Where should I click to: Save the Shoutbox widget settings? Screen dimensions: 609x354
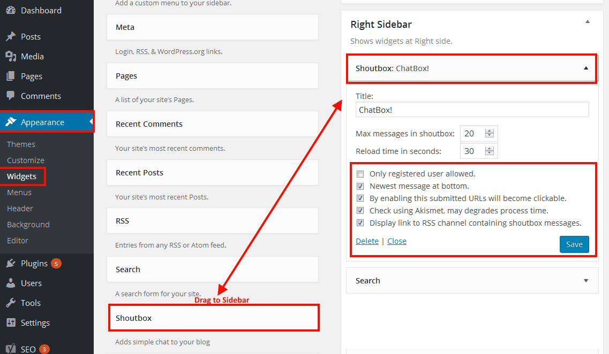[x=574, y=244]
